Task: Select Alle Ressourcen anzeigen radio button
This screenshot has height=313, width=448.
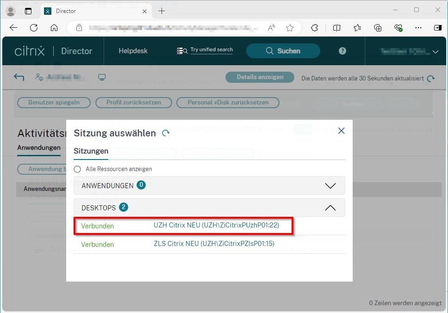Action: point(78,169)
